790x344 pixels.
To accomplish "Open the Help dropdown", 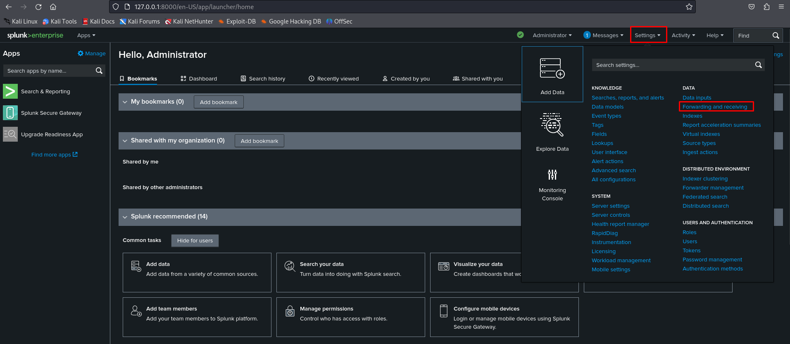I will pyautogui.click(x=715, y=36).
